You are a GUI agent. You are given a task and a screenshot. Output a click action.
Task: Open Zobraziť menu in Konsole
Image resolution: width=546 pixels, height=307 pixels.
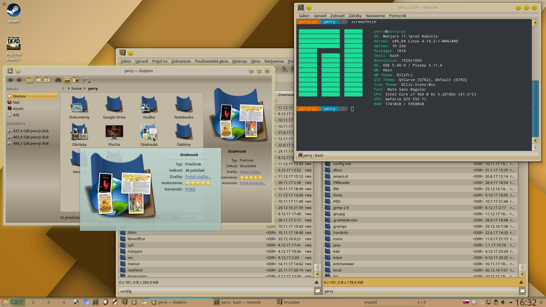(x=337, y=16)
